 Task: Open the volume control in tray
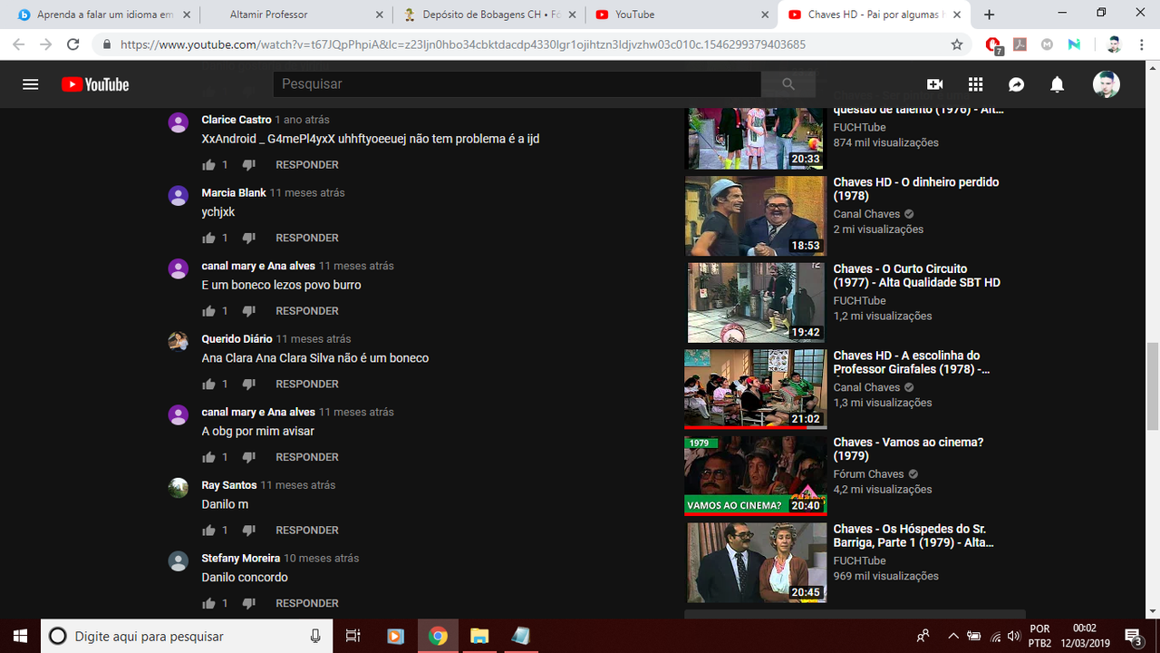tap(1013, 636)
